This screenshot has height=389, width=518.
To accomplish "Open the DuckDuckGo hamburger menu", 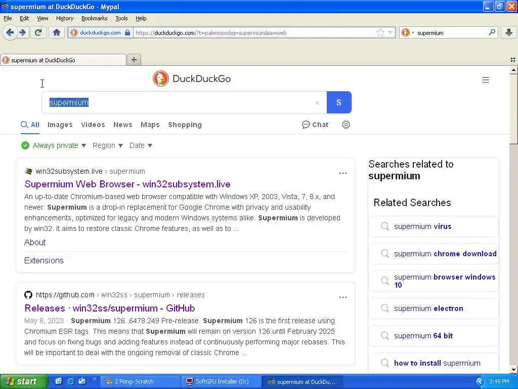I will 485,80.
